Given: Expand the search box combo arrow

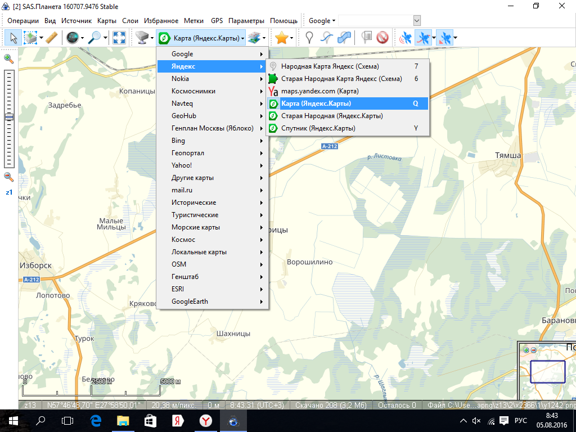Looking at the screenshot, I should [417, 21].
